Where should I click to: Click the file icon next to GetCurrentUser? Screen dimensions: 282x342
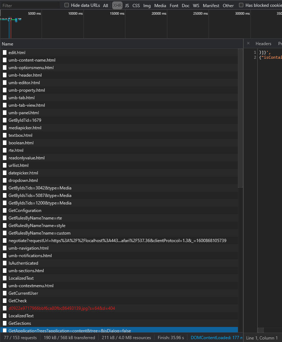[x=5, y=293]
